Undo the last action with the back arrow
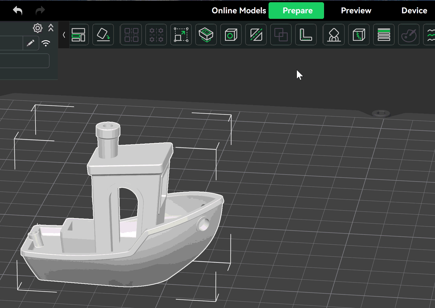The width and height of the screenshot is (435, 308). coord(17,11)
